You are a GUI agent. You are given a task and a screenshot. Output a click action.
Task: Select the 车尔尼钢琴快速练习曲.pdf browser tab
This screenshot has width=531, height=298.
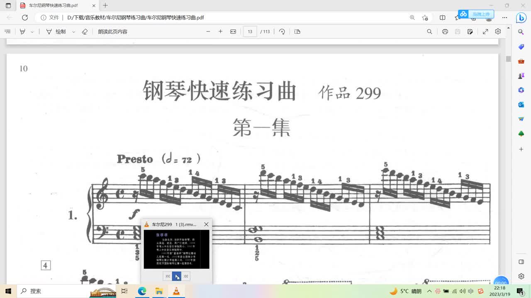pos(57,5)
